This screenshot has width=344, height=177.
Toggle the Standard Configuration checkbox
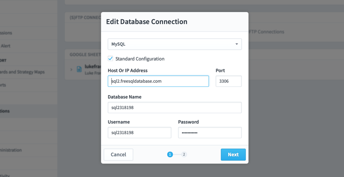[110, 59]
